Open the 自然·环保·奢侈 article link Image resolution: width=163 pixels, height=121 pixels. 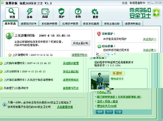pos(107,101)
